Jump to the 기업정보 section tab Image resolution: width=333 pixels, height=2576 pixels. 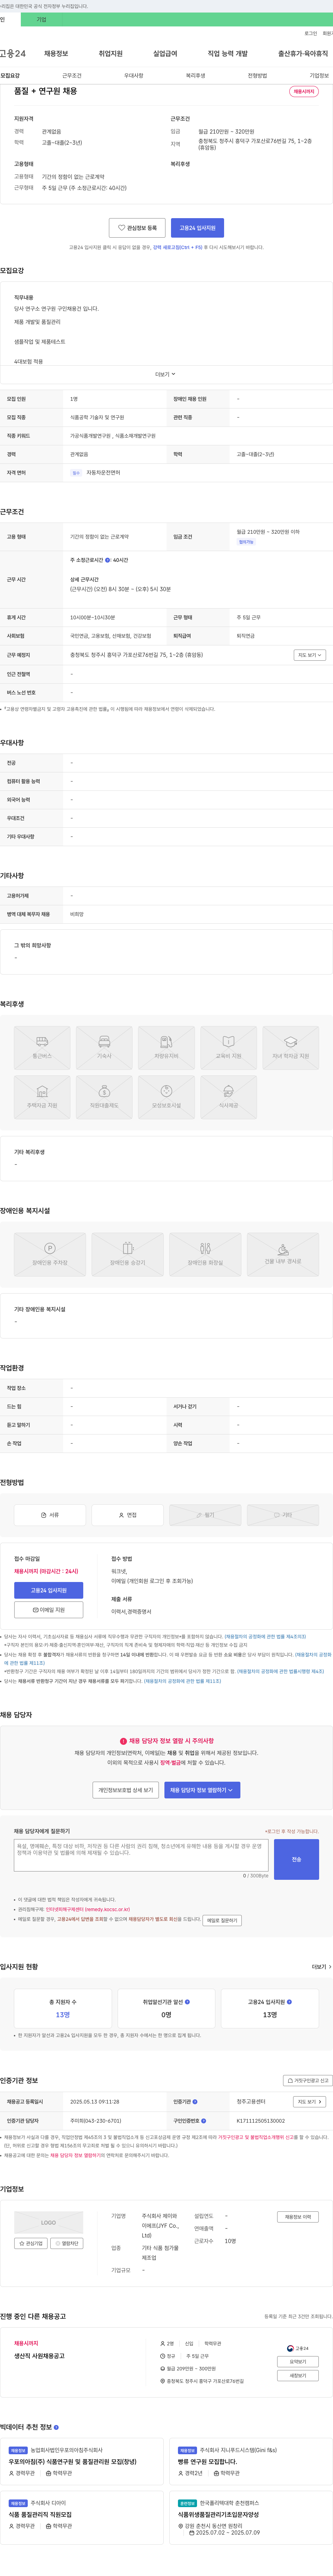click(x=319, y=76)
